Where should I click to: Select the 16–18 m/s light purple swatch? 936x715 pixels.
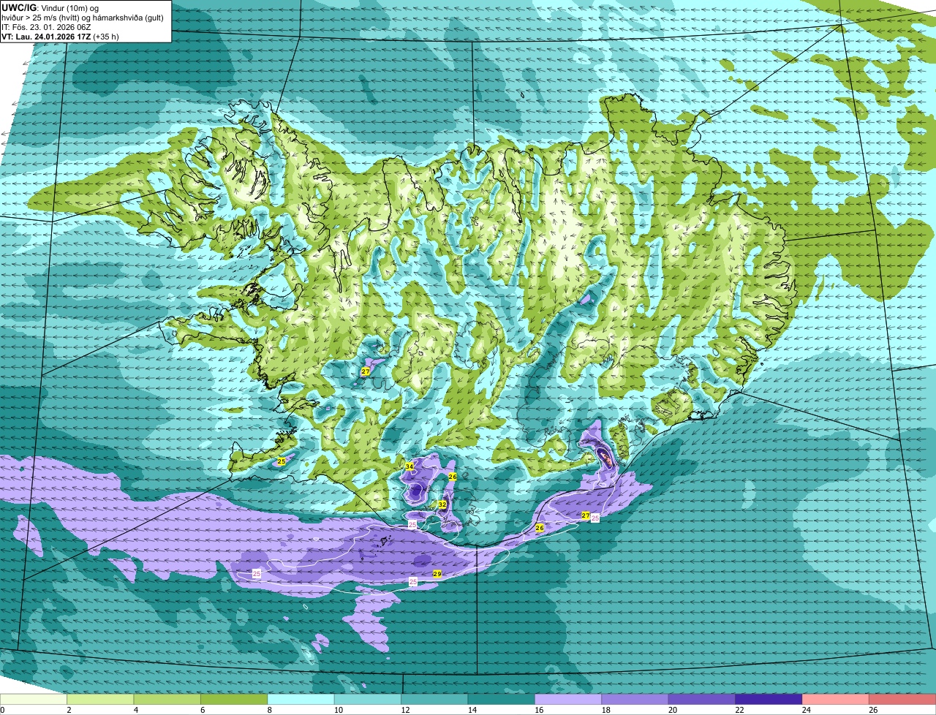tap(568, 699)
